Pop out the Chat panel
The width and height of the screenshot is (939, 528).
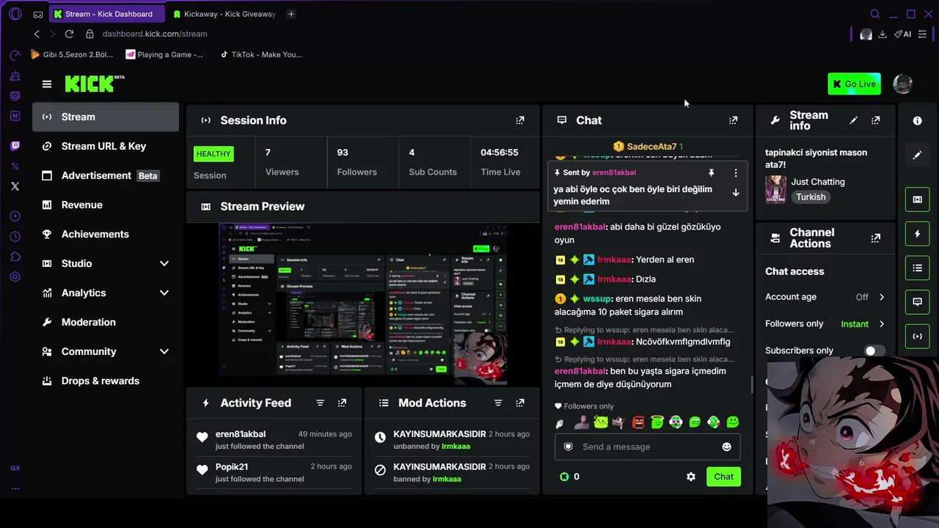click(x=733, y=120)
